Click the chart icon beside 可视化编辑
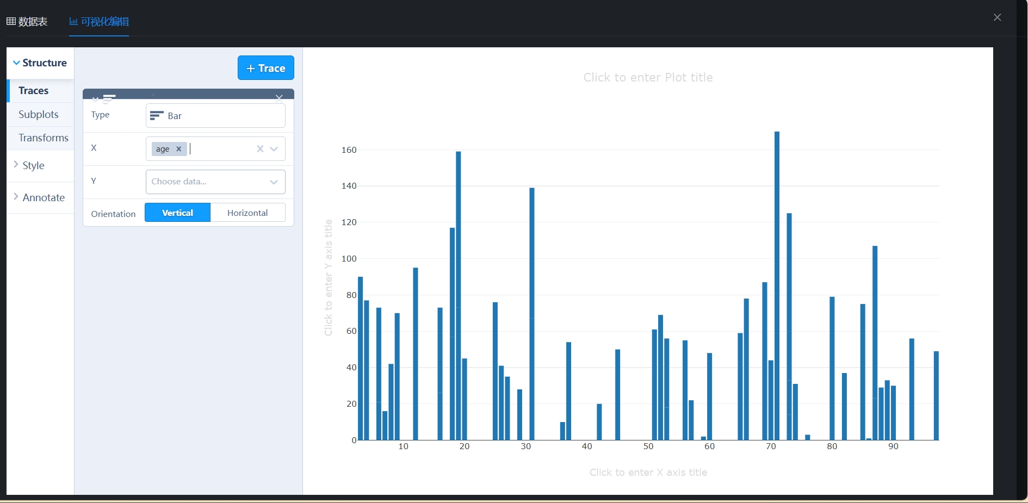This screenshot has width=1028, height=503. (x=73, y=22)
